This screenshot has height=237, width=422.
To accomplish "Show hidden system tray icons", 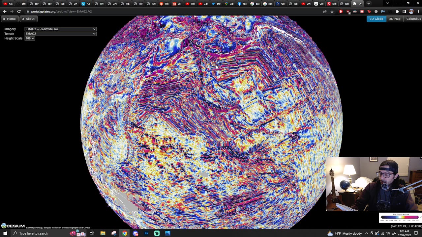I will click(x=366, y=233).
